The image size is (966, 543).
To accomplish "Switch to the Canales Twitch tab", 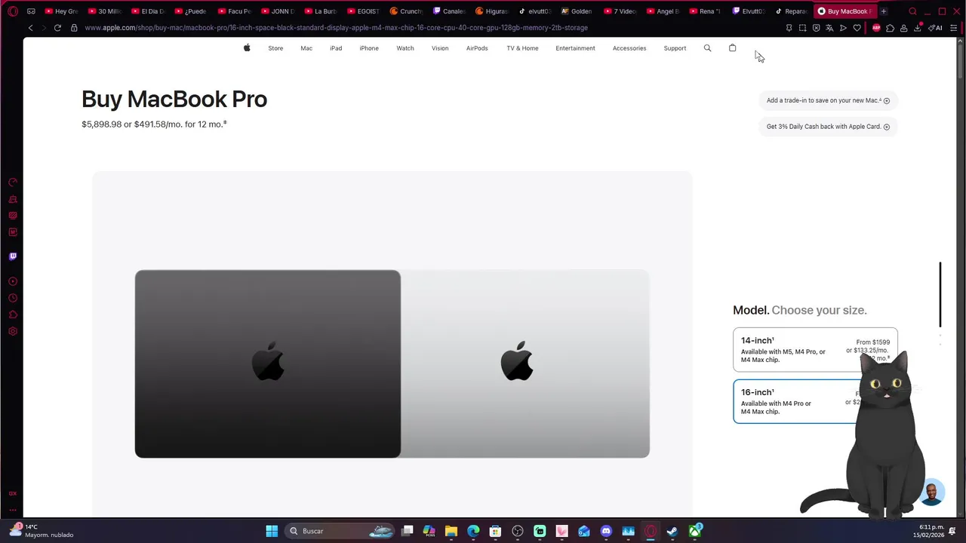I will (x=449, y=11).
